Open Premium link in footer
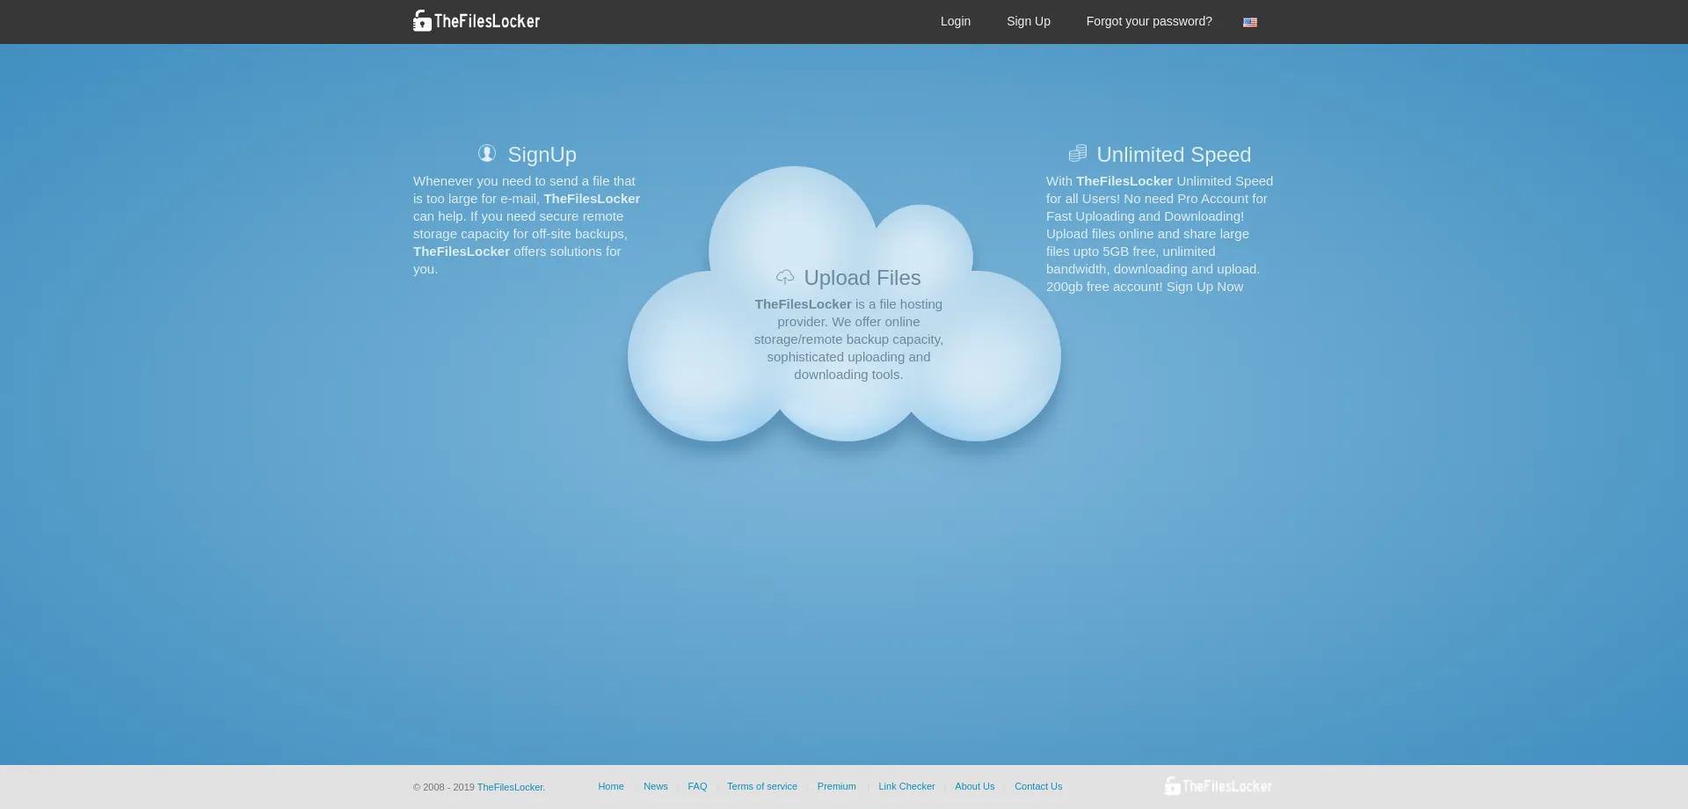This screenshot has height=809, width=1688. (x=837, y=786)
